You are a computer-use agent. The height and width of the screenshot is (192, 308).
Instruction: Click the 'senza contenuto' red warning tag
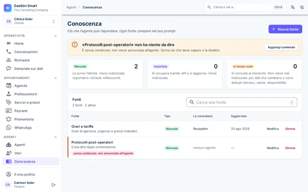103,153
